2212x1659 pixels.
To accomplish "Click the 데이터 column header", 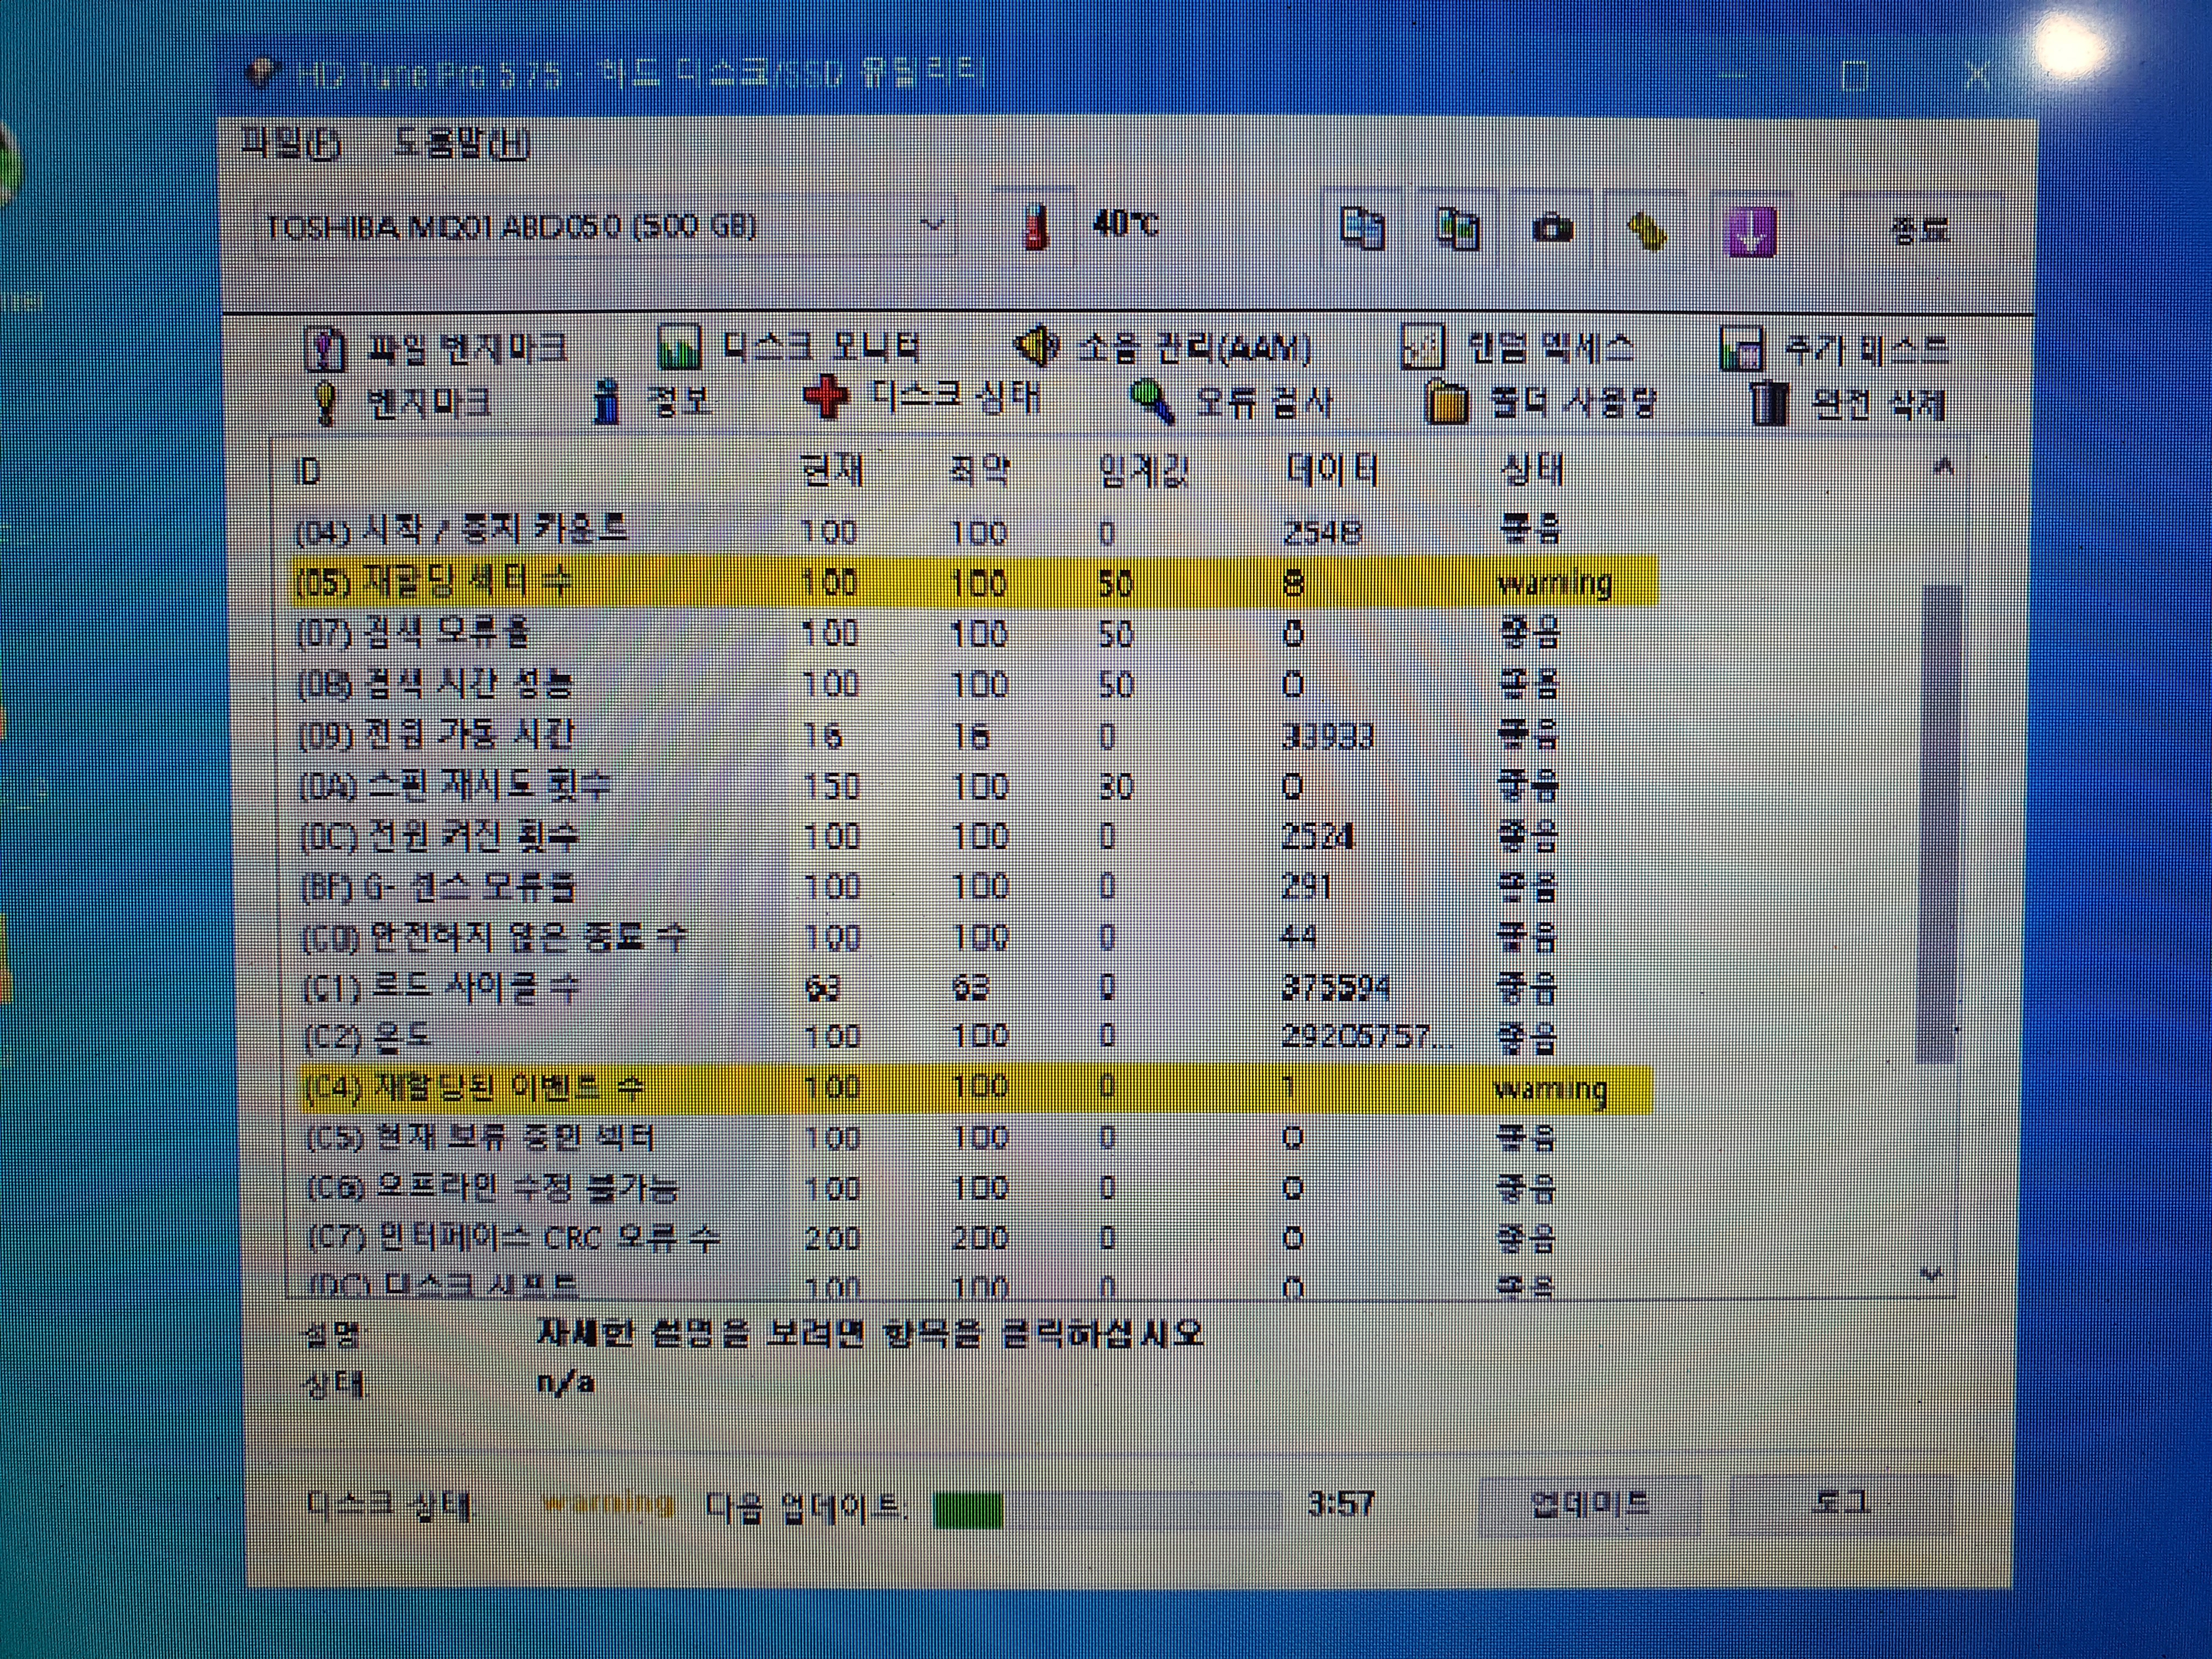I will [x=1332, y=470].
